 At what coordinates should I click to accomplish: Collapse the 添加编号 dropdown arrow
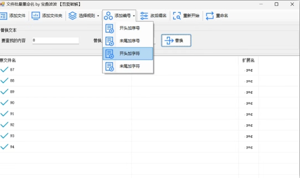click(134, 16)
